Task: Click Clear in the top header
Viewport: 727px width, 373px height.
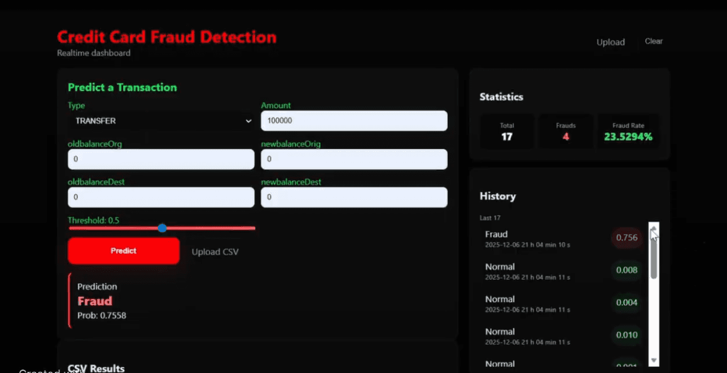Action: coord(654,41)
